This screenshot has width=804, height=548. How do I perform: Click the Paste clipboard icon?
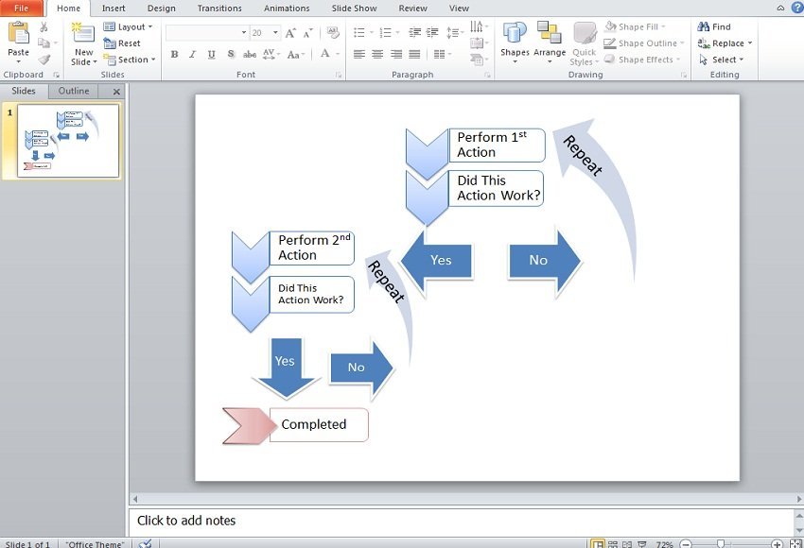[19, 33]
